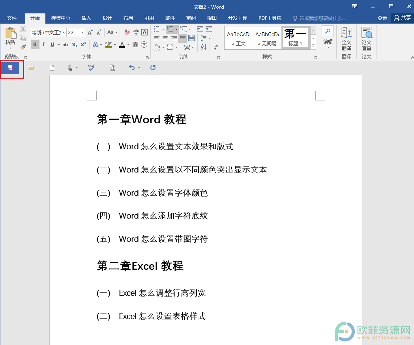Screen dimensions: 414x345
Task: Click the redo/repeat arrow icon
Action: click(153, 67)
